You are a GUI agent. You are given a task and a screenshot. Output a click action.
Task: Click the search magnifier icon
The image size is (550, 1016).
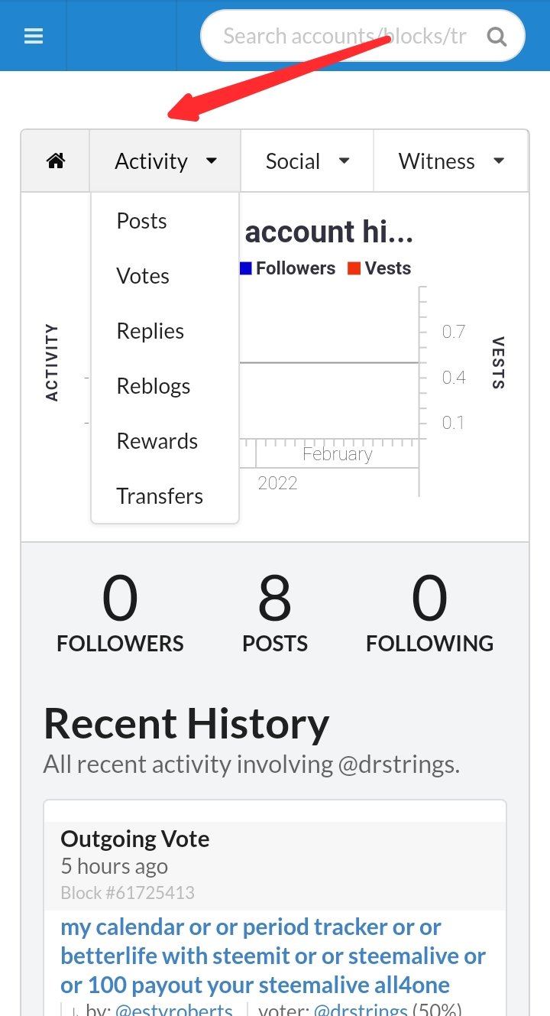pyautogui.click(x=497, y=36)
